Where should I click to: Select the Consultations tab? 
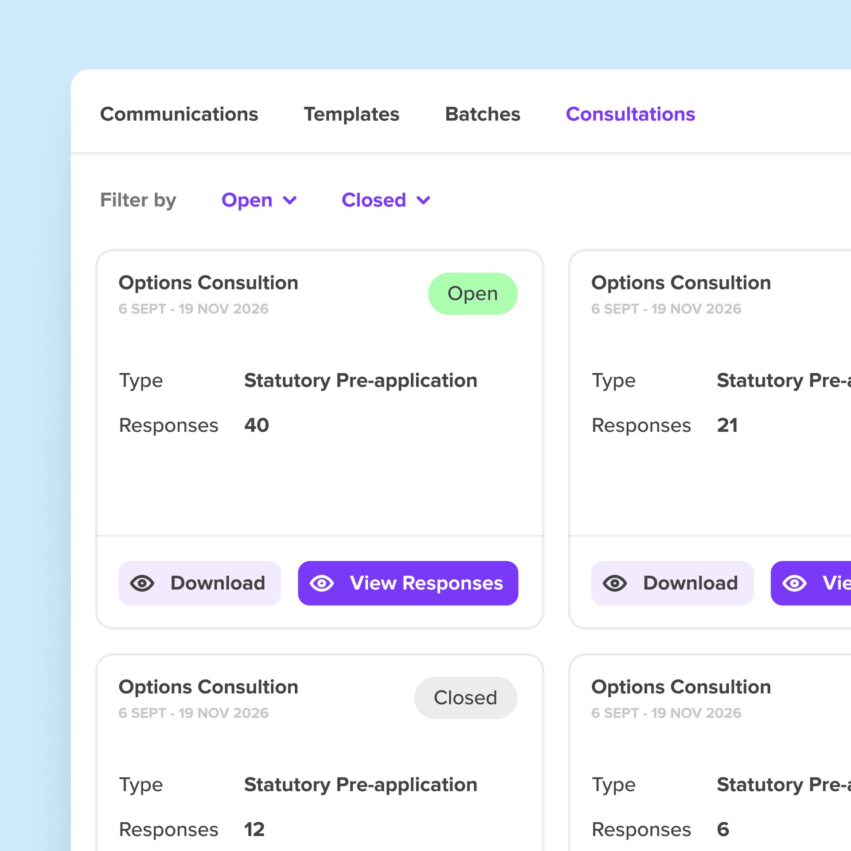coord(630,114)
